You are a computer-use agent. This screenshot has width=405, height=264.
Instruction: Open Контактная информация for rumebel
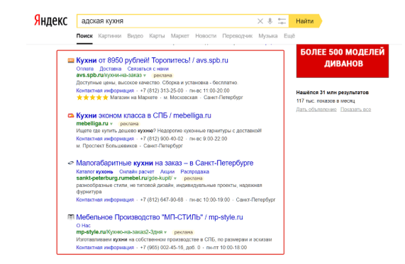coord(105,200)
